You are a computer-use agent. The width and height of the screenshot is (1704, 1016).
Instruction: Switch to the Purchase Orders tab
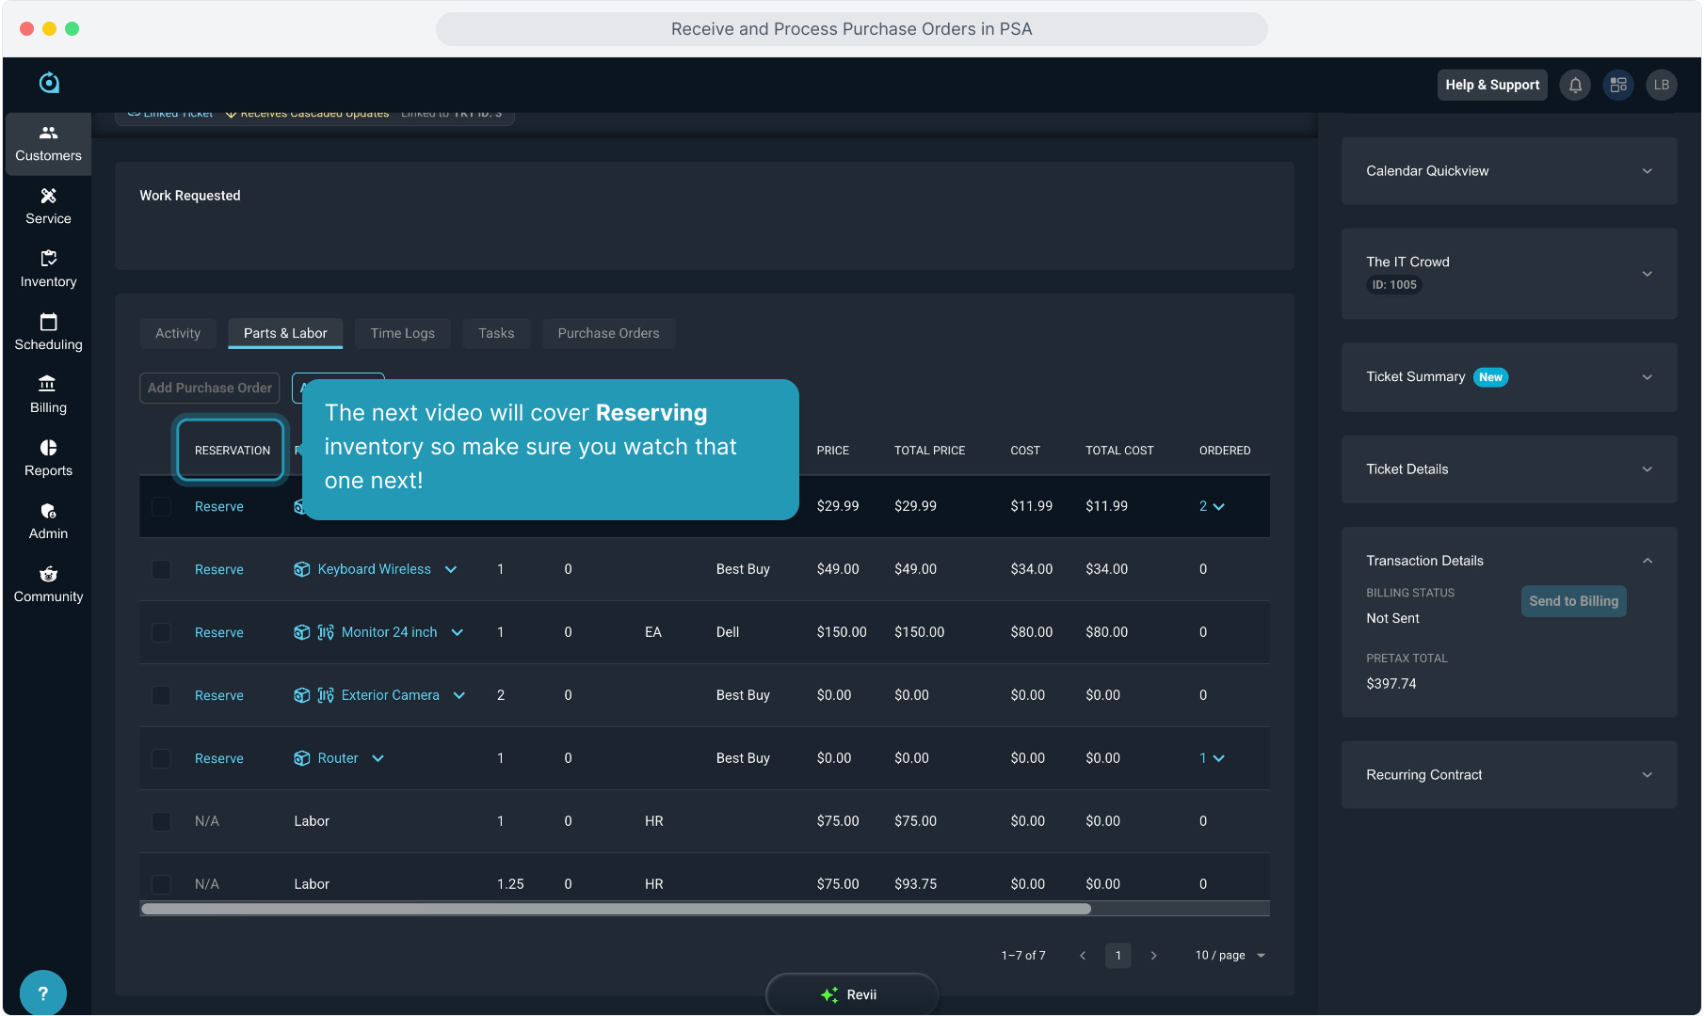(x=608, y=333)
